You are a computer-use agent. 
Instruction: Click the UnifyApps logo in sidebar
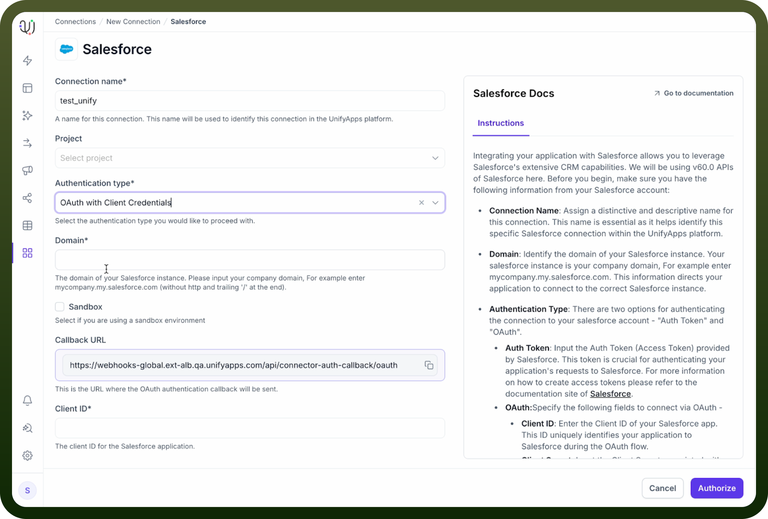27,27
